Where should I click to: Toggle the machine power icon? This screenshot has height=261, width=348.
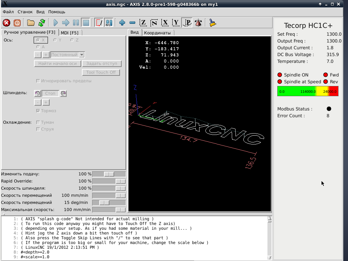coord(17,23)
